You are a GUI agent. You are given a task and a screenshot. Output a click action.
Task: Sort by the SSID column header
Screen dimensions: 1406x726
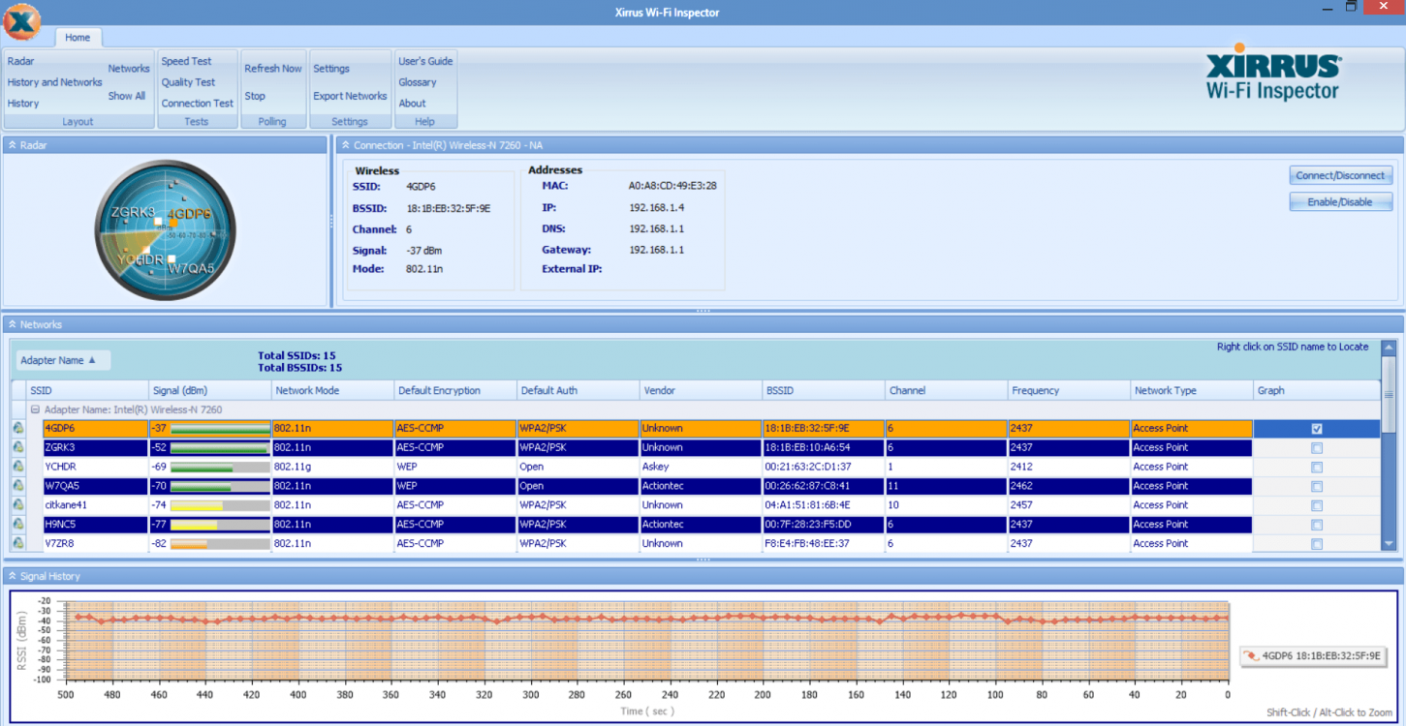(87, 391)
